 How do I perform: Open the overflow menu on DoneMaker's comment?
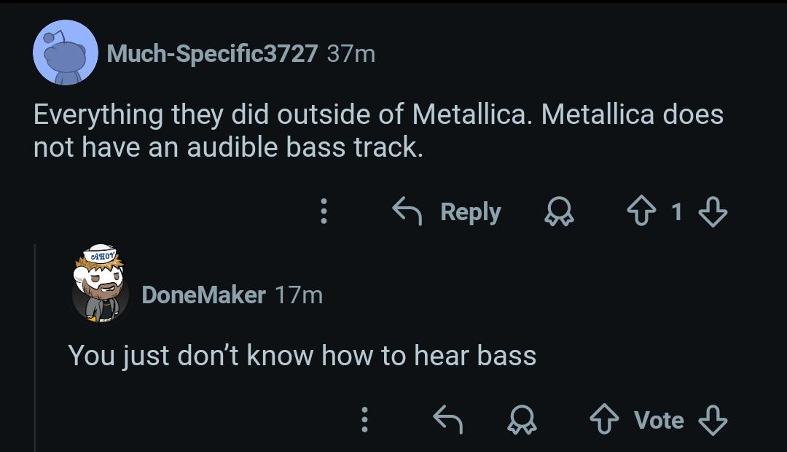tap(364, 420)
